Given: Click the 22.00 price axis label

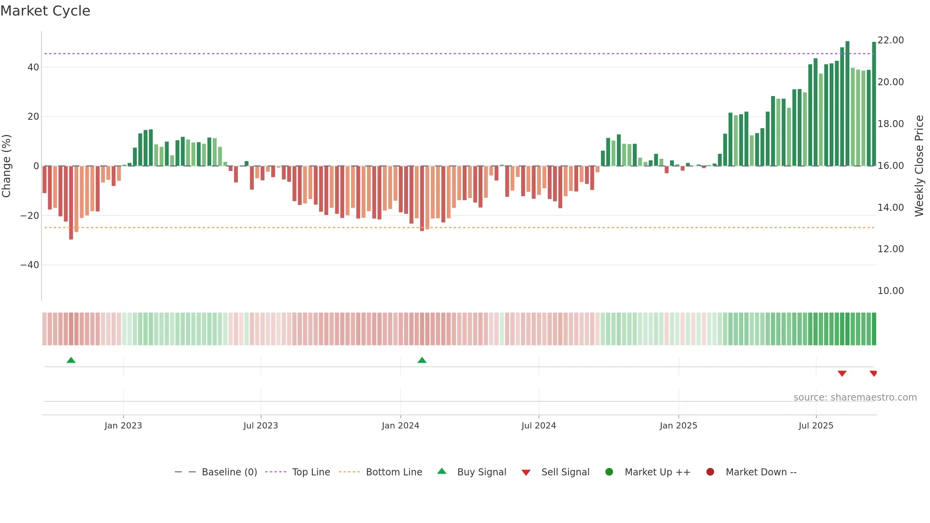Looking at the screenshot, I should 890,40.
